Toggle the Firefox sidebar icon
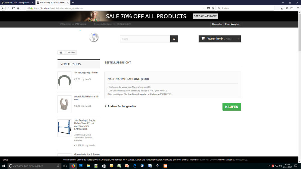301x169 pixels. point(292,8)
